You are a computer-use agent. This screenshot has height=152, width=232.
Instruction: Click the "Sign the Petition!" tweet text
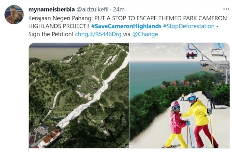[x=51, y=34]
